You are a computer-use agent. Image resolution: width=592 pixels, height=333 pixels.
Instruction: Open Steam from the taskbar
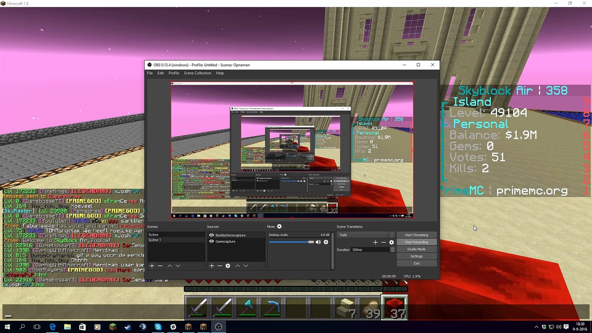pos(128,327)
